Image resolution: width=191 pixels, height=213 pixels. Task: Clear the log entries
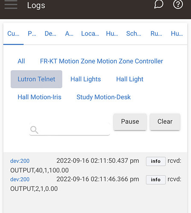tap(165, 121)
